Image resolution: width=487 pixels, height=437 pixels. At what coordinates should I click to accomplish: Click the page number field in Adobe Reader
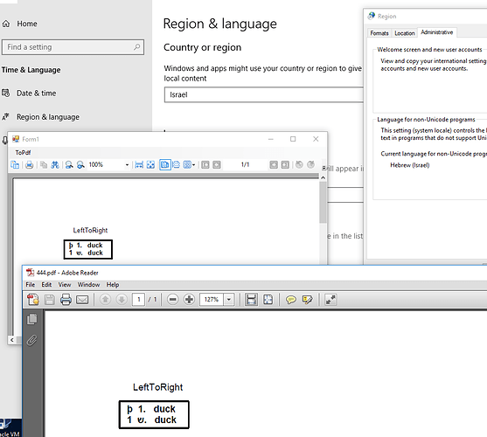tap(138, 300)
